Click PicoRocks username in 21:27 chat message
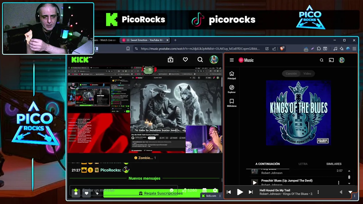363x204 pixels. [x=111, y=170]
